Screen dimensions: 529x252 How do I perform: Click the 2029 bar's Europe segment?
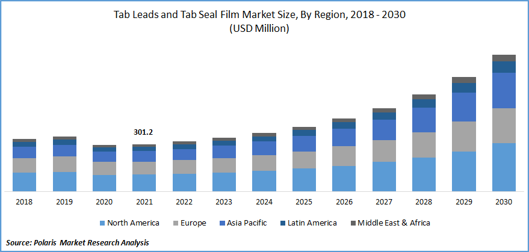[x=464, y=137]
